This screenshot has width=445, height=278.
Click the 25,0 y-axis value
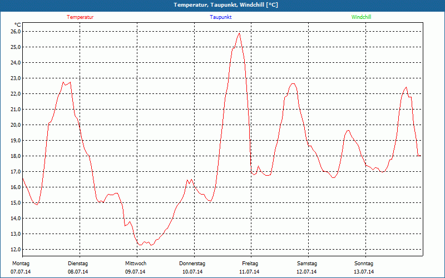click(x=16, y=47)
